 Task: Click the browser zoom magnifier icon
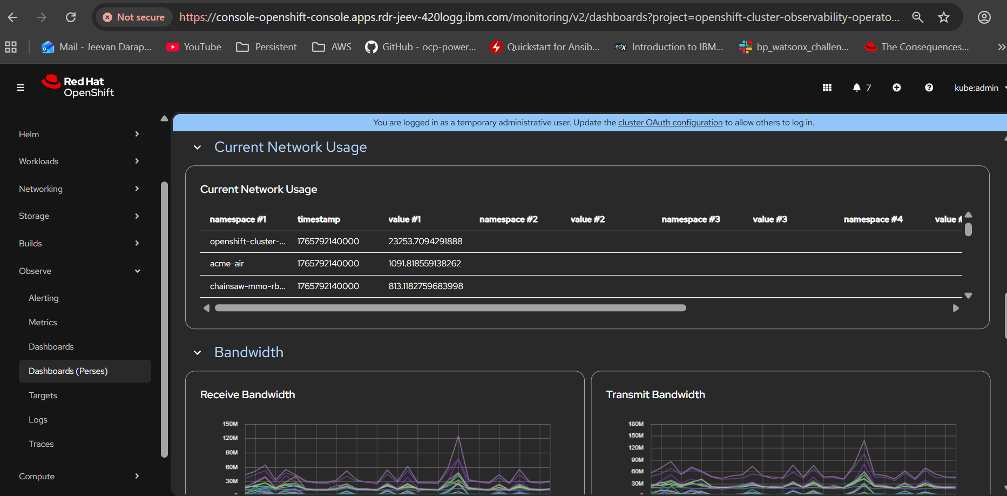point(917,17)
